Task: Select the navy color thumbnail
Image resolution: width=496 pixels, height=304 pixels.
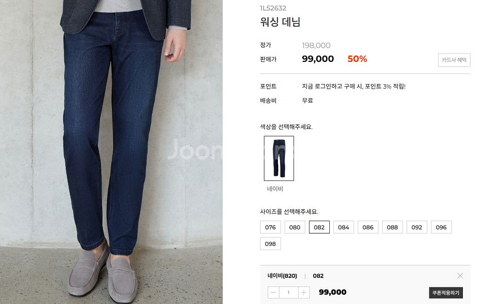Action: [x=279, y=158]
